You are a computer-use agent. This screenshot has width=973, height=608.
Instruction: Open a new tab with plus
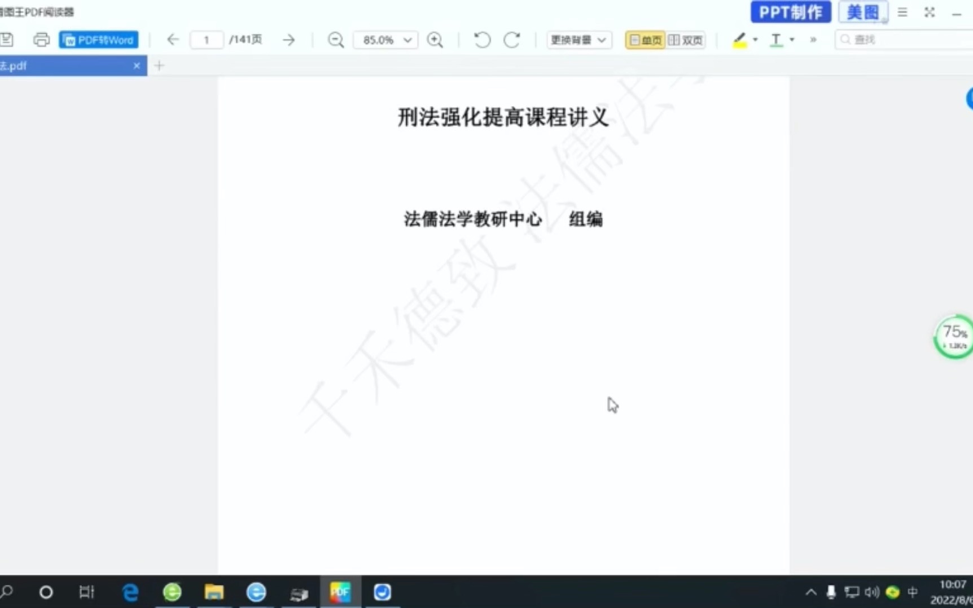(159, 65)
